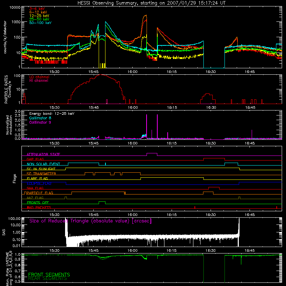Screen dimensions: 286x286
Task: Click the 16:00 tick under the particle rates plot
Action: (x=133, y=108)
